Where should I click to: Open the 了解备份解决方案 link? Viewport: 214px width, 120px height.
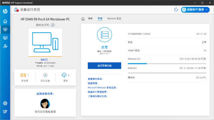pyautogui.click(x=98, y=96)
